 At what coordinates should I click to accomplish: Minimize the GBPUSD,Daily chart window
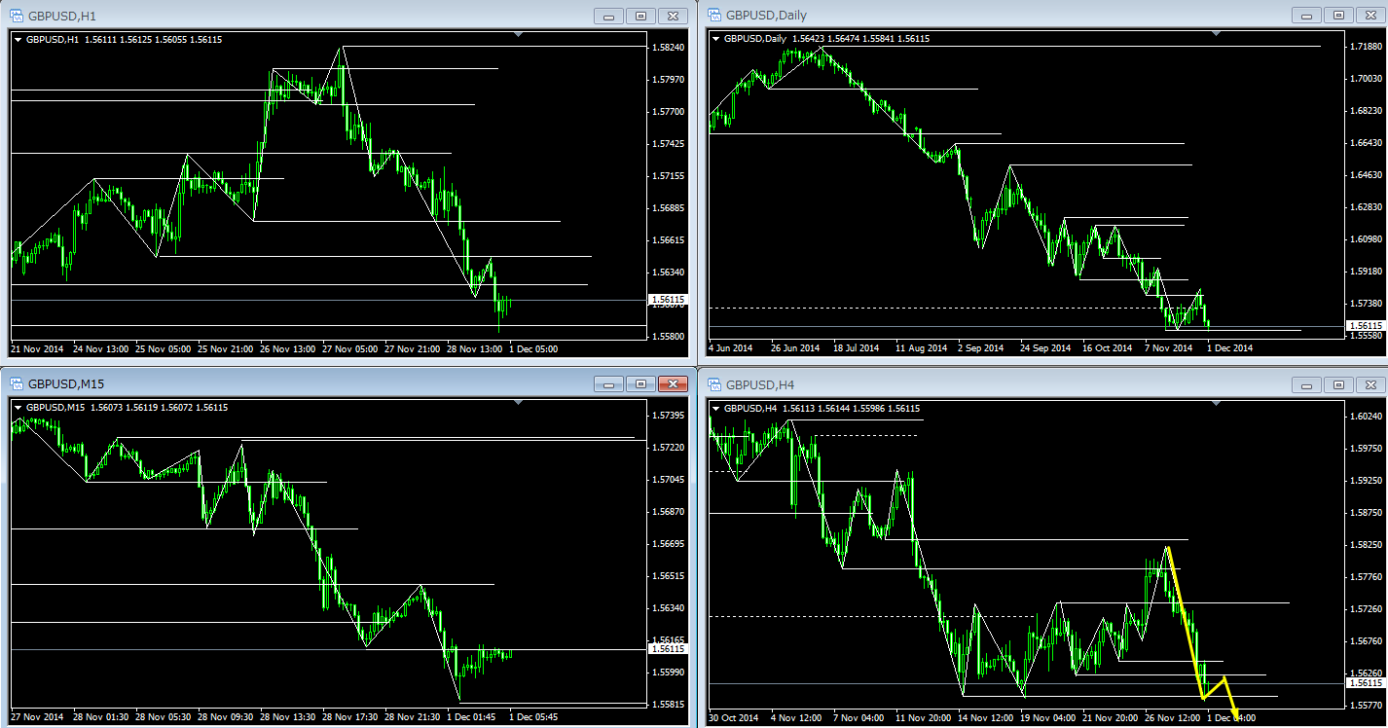1306,16
